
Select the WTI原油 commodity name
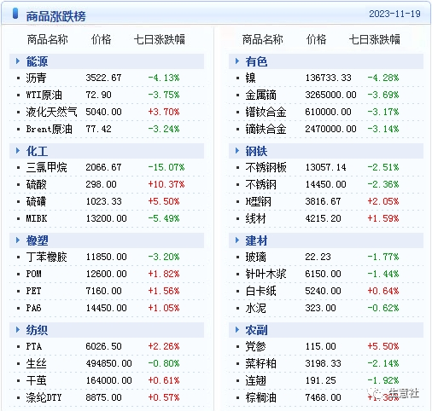coord(44,95)
